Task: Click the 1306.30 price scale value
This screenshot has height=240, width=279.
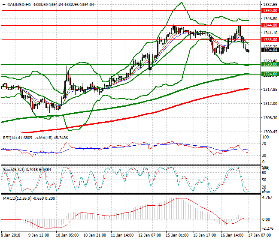Action: [x=270, y=117]
